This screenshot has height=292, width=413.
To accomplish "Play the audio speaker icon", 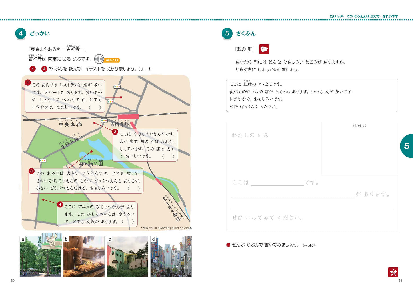I will (99, 59).
